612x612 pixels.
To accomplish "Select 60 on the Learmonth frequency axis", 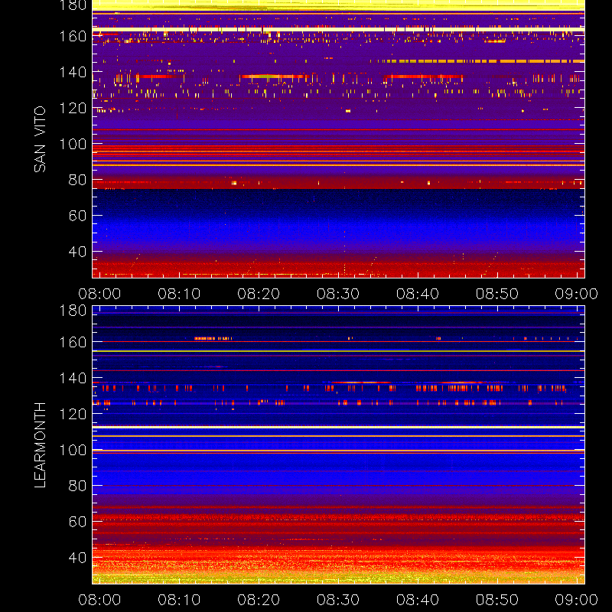I will coord(77,522).
